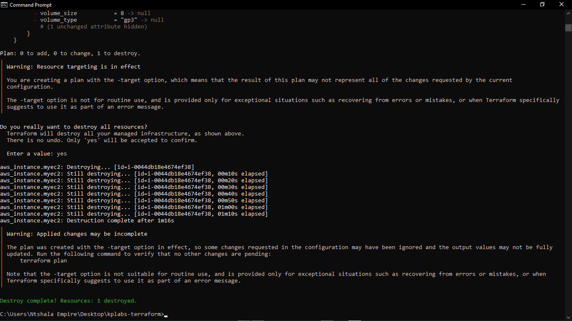Restore down the Command Prompt window
Viewport: 572px width, 321px height.
pyautogui.click(x=542, y=5)
